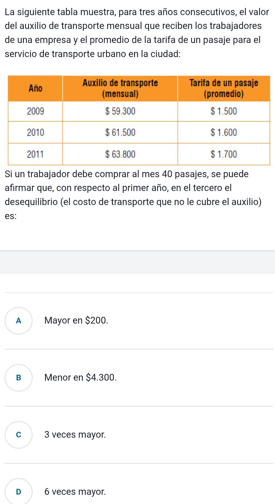Click the "Auxilio de transporte (mensual)" header
Image resolution: width=275 pixels, height=504 pixels.
120,88
